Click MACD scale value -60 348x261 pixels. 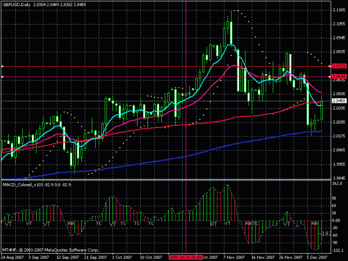tap(335, 235)
